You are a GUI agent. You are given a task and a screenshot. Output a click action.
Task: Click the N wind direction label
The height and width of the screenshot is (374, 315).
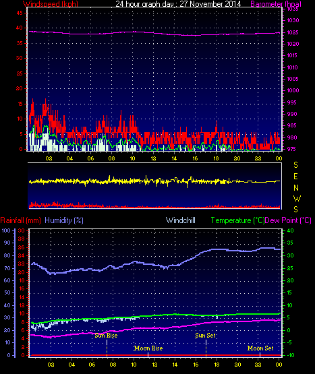pos(296,188)
